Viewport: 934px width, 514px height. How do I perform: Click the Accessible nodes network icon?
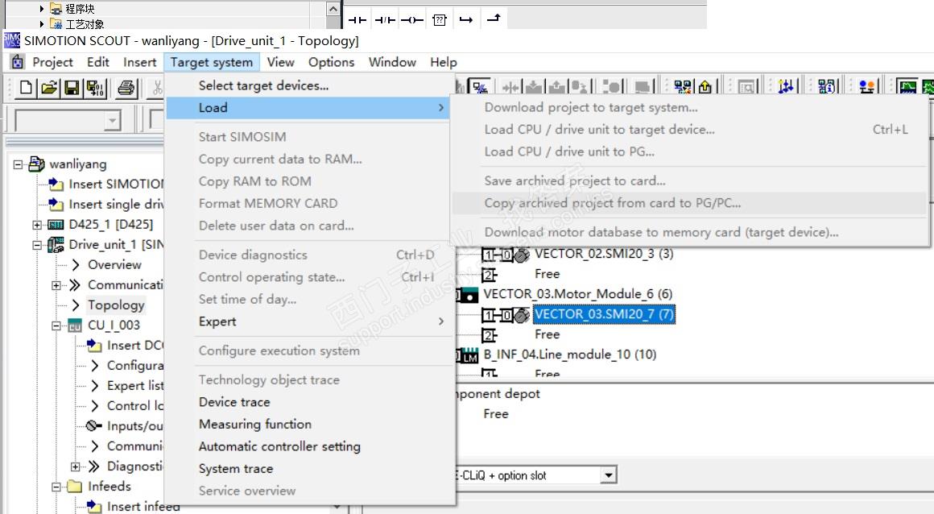coord(683,87)
